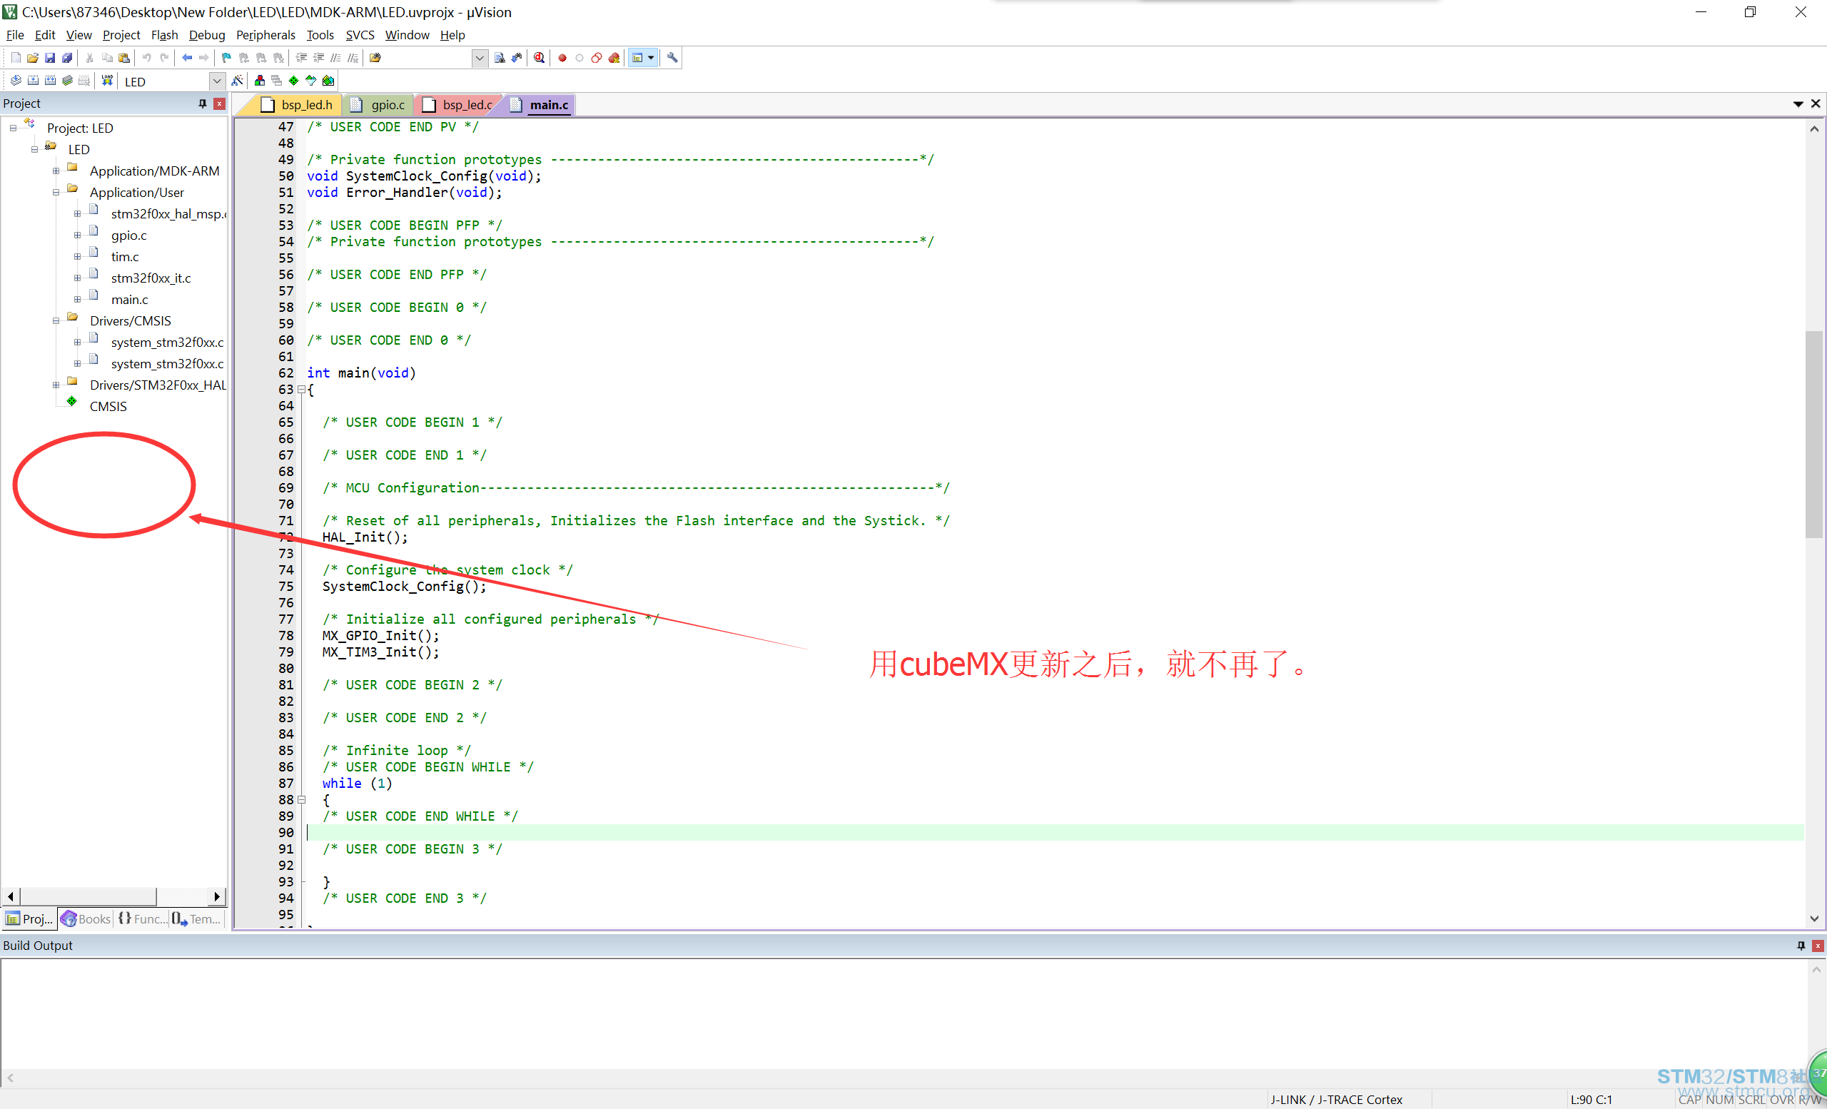The width and height of the screenshot is (1827, 1109).
Task: Open the find text combo box dropdown arrow
Action: (480, 58)
